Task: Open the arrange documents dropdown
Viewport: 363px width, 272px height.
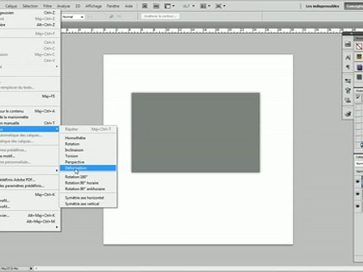Action: (x=205, y=6)
